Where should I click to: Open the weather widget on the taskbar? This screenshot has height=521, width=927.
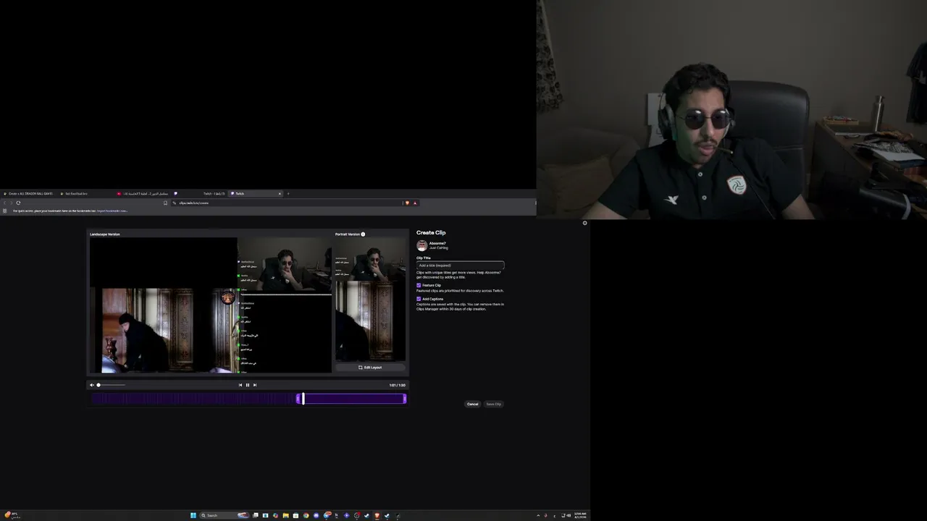click(x=12, y=515)
